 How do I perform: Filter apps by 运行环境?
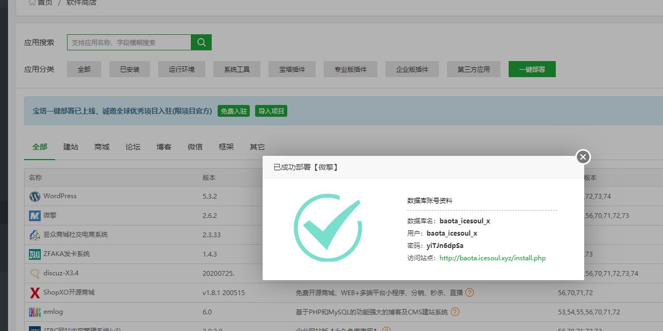(x=182, y=69)
